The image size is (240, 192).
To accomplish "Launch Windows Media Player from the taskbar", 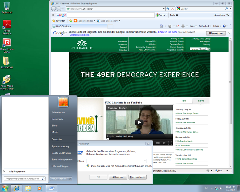I will click(39, 188).
